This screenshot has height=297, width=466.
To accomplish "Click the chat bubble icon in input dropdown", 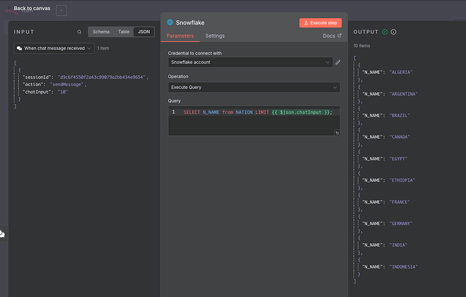I will pos(20,48).
